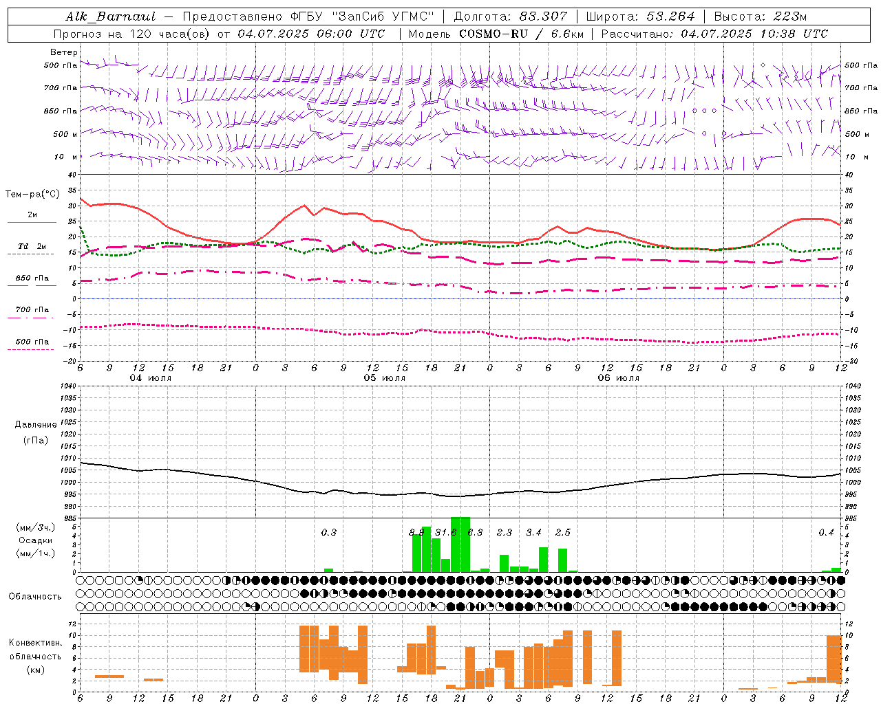Click the '(мм/3ч.)' precipitation unit label
The width and height of the screenshot is (881, 704).
click(35, 528)
